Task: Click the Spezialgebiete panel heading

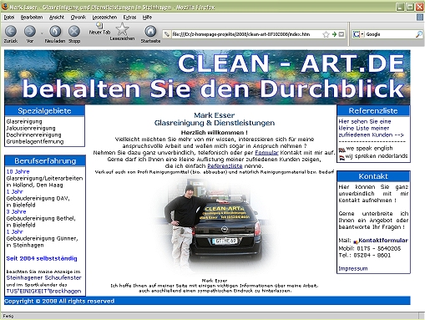Action: click(44, 111)
